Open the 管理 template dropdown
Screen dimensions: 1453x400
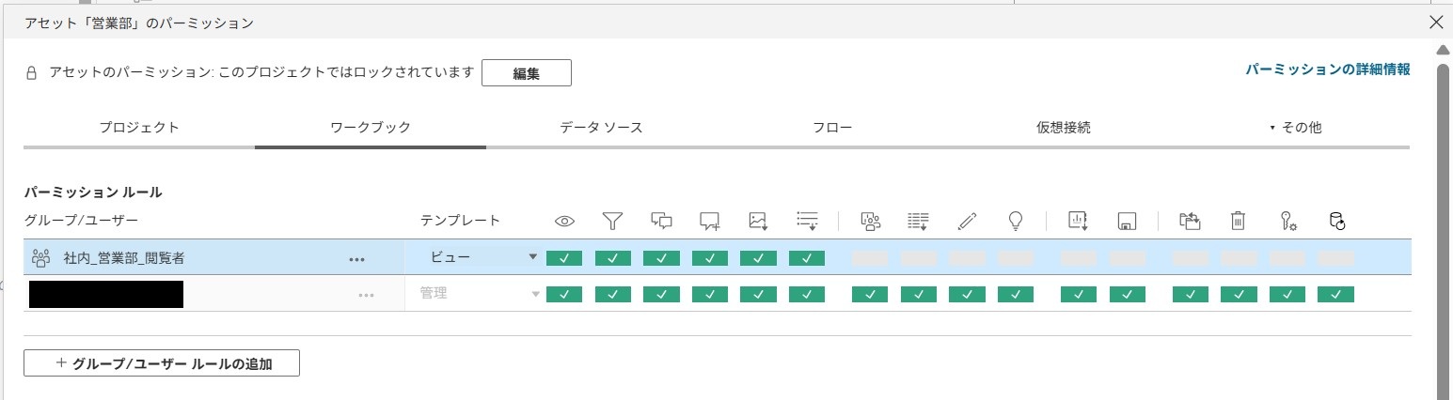pyautogui.click(x=478, y=294)
